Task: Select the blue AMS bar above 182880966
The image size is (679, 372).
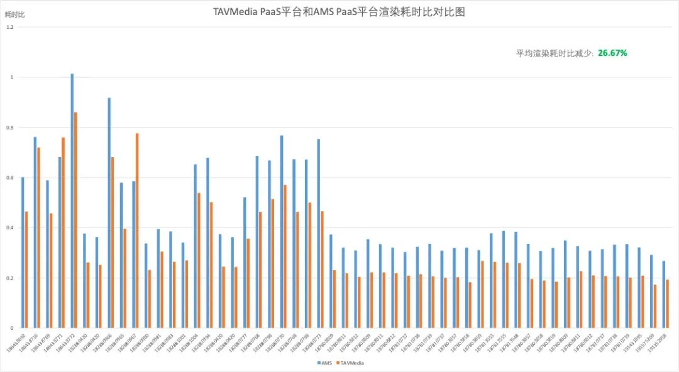Action: click(x=109, y=213)
